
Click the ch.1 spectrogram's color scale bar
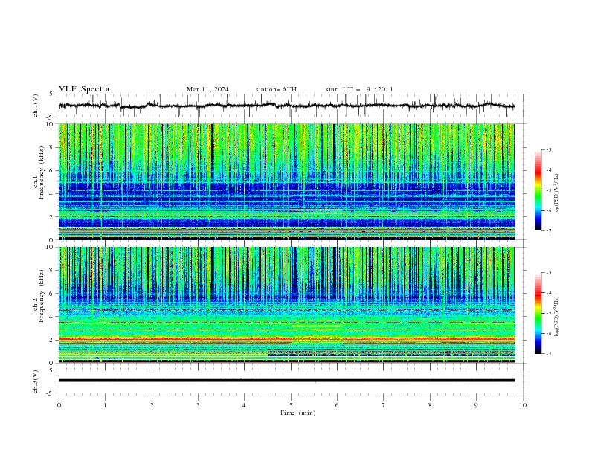click(538, 190)
